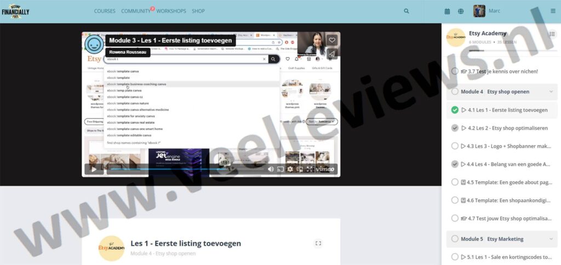Toggle green check for lesson 4.1
Viewport: 561px width, 265px height.
(x=455, y=110)
